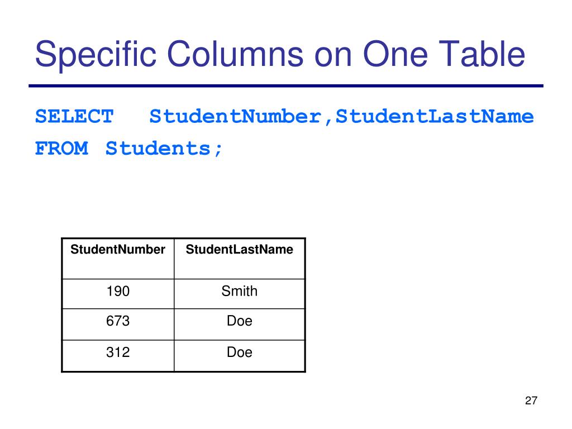Click the slide number 27
The height and width of the screenshot is (429, 572).
pyautogui.click(x=531, y=401)
